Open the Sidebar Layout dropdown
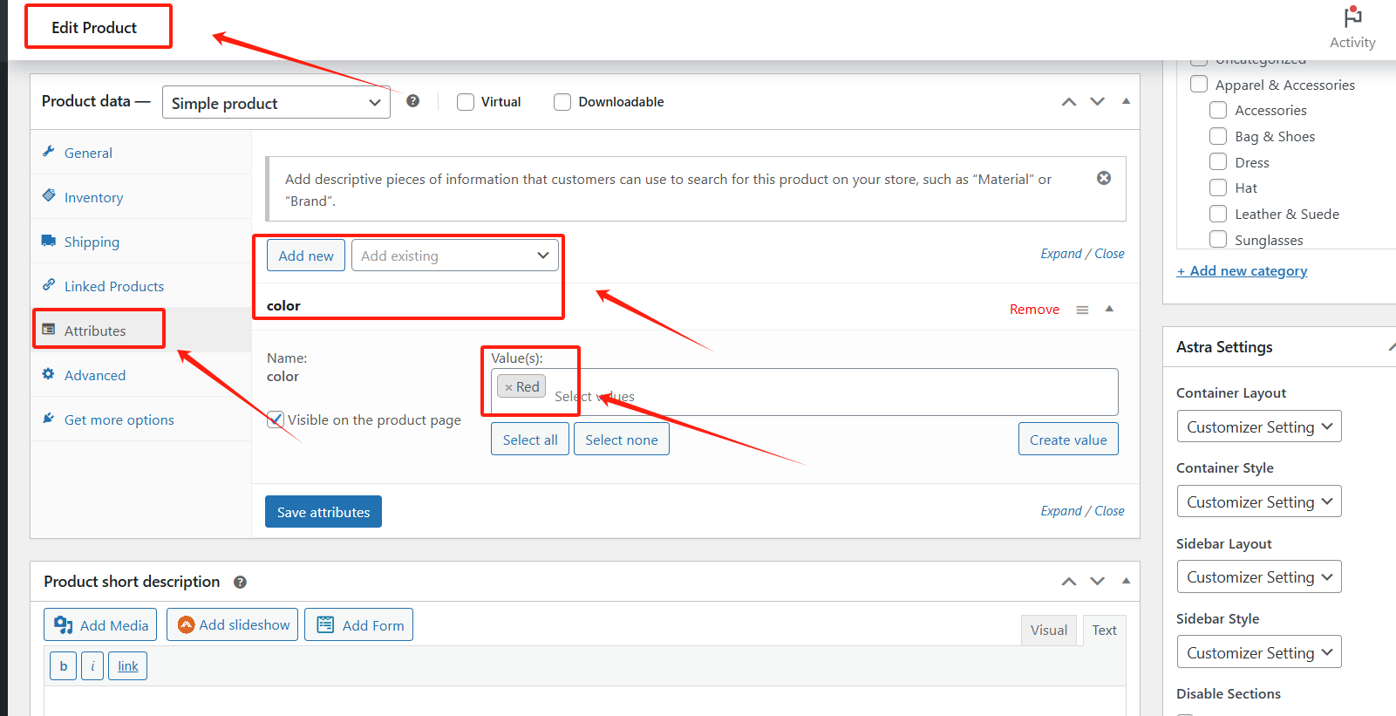The width and height of the screenshot is (1396, 716). click(1259, 576)
